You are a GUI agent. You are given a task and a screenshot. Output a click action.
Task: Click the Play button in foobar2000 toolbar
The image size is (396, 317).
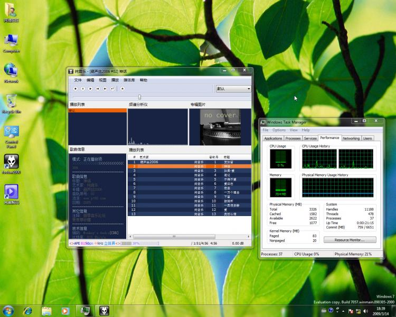point(90,89)
